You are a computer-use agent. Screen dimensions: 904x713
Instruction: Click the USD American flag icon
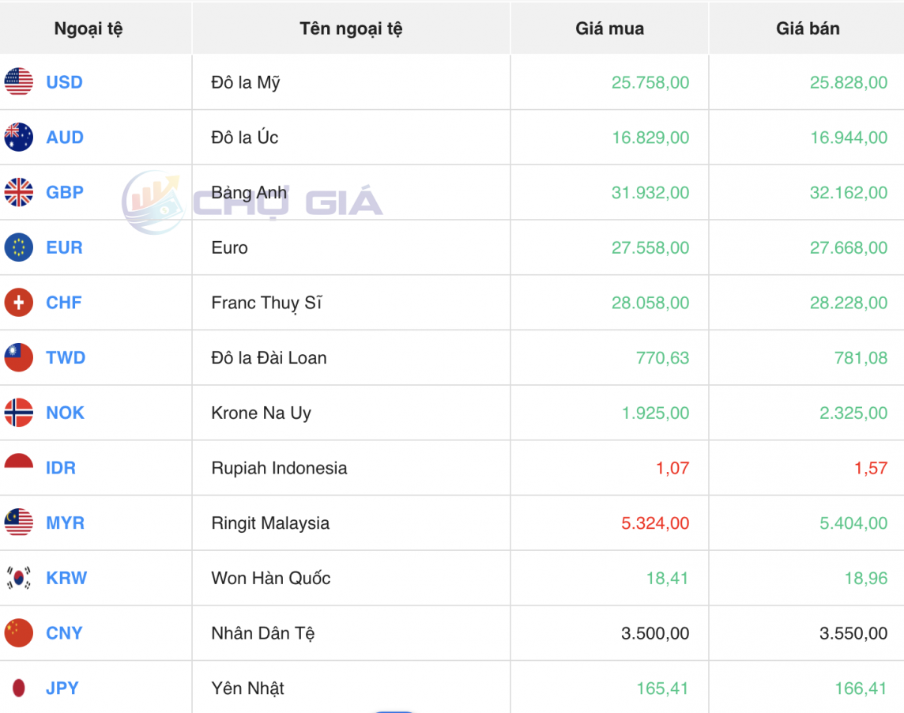point(17,81)
